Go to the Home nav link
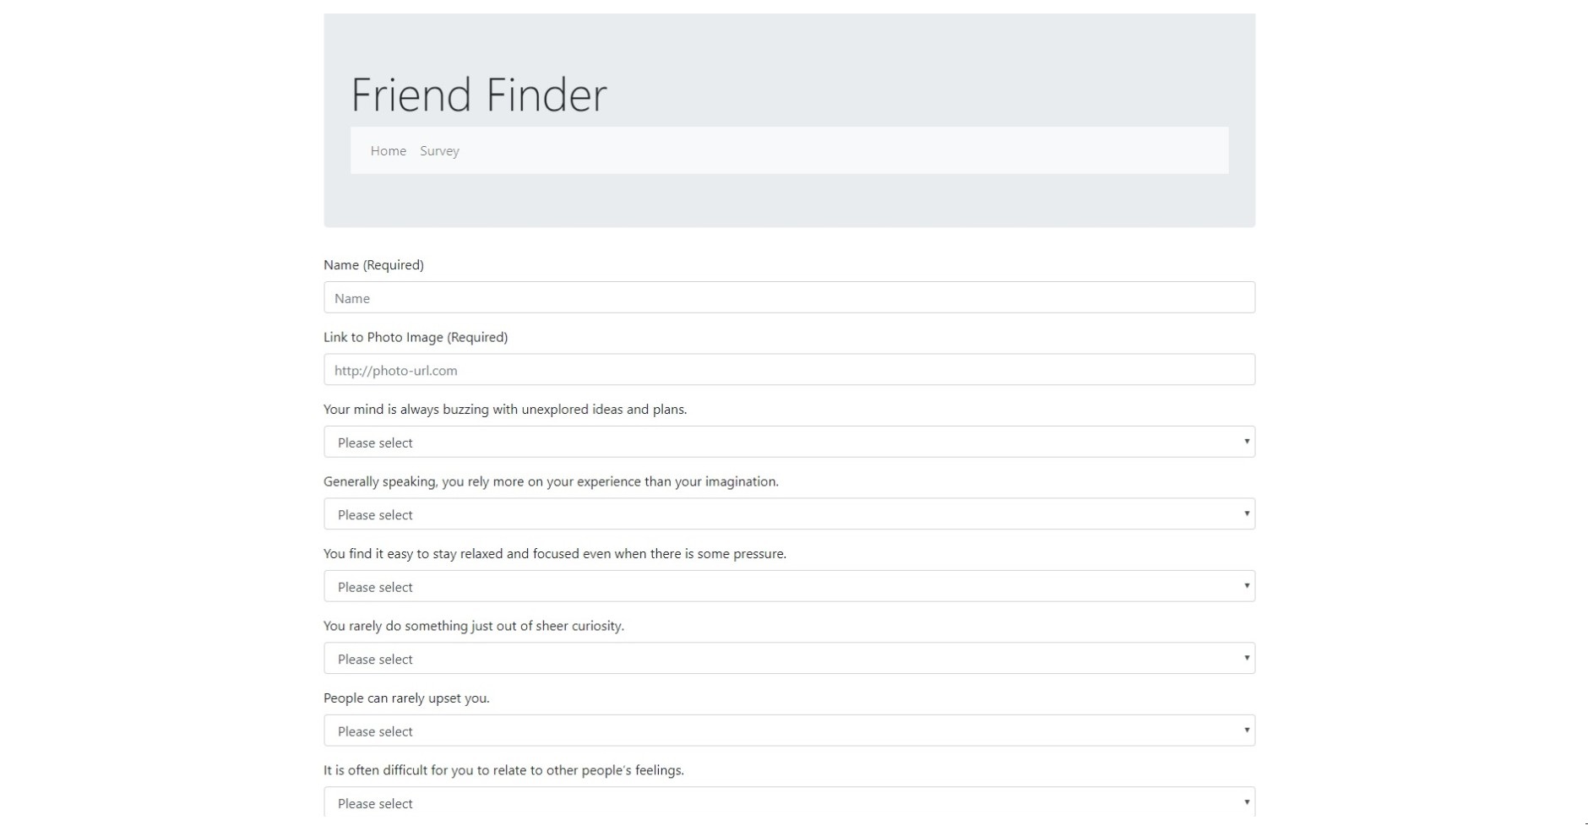Viewport: 1588px width, 831px height. [x=388, y=151]
